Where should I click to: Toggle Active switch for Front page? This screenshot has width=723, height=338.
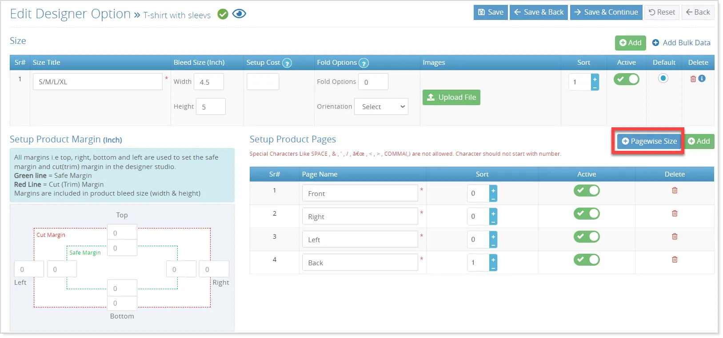(x=587, y=191)
